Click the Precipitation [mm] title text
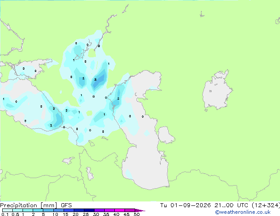 click(x=29, y=205)
